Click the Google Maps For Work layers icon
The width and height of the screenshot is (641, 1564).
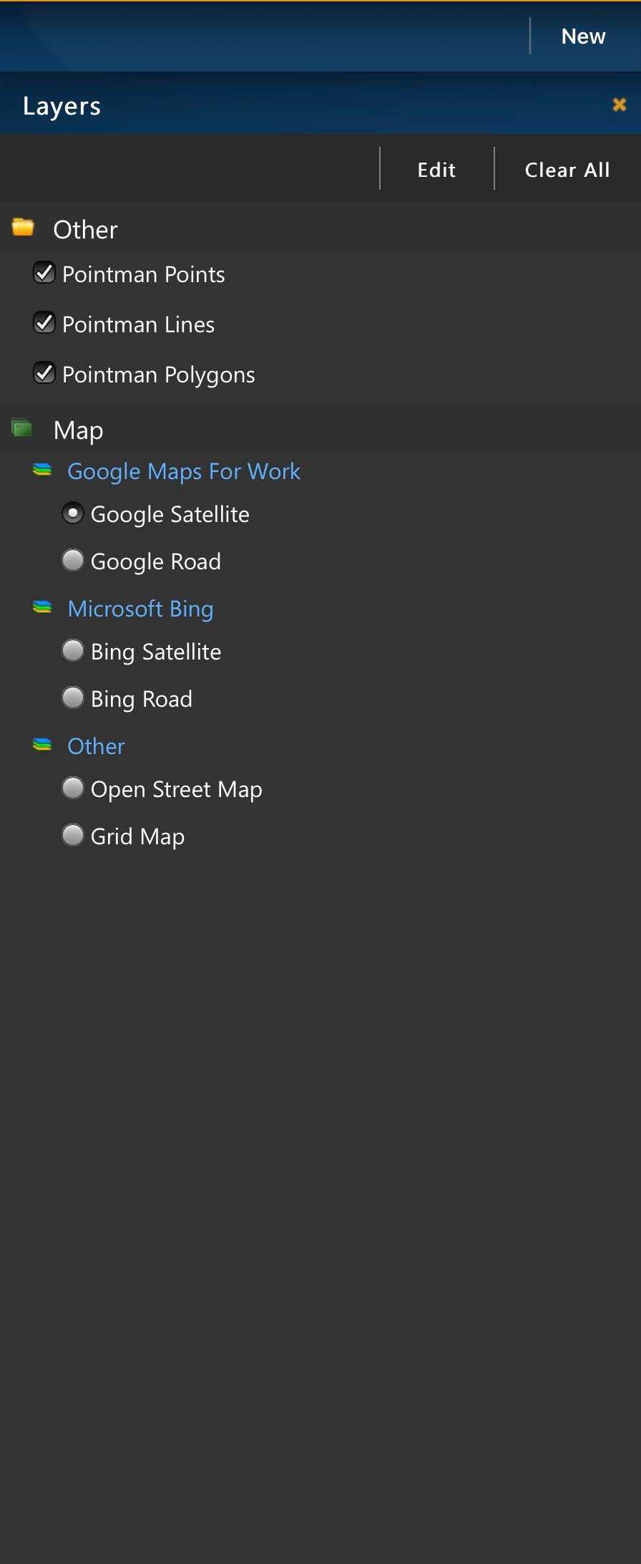pos(42,470)
